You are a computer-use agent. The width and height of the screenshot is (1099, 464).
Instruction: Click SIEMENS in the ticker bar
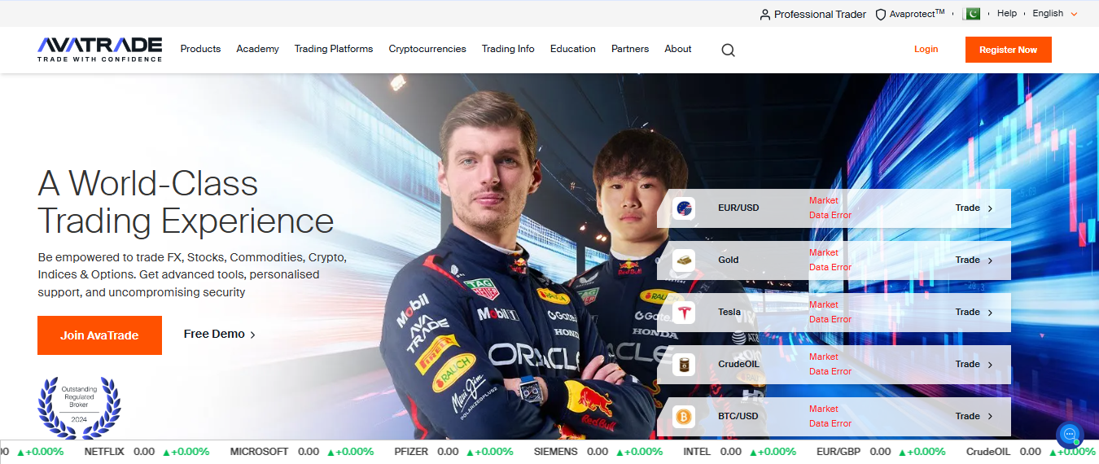555,452
